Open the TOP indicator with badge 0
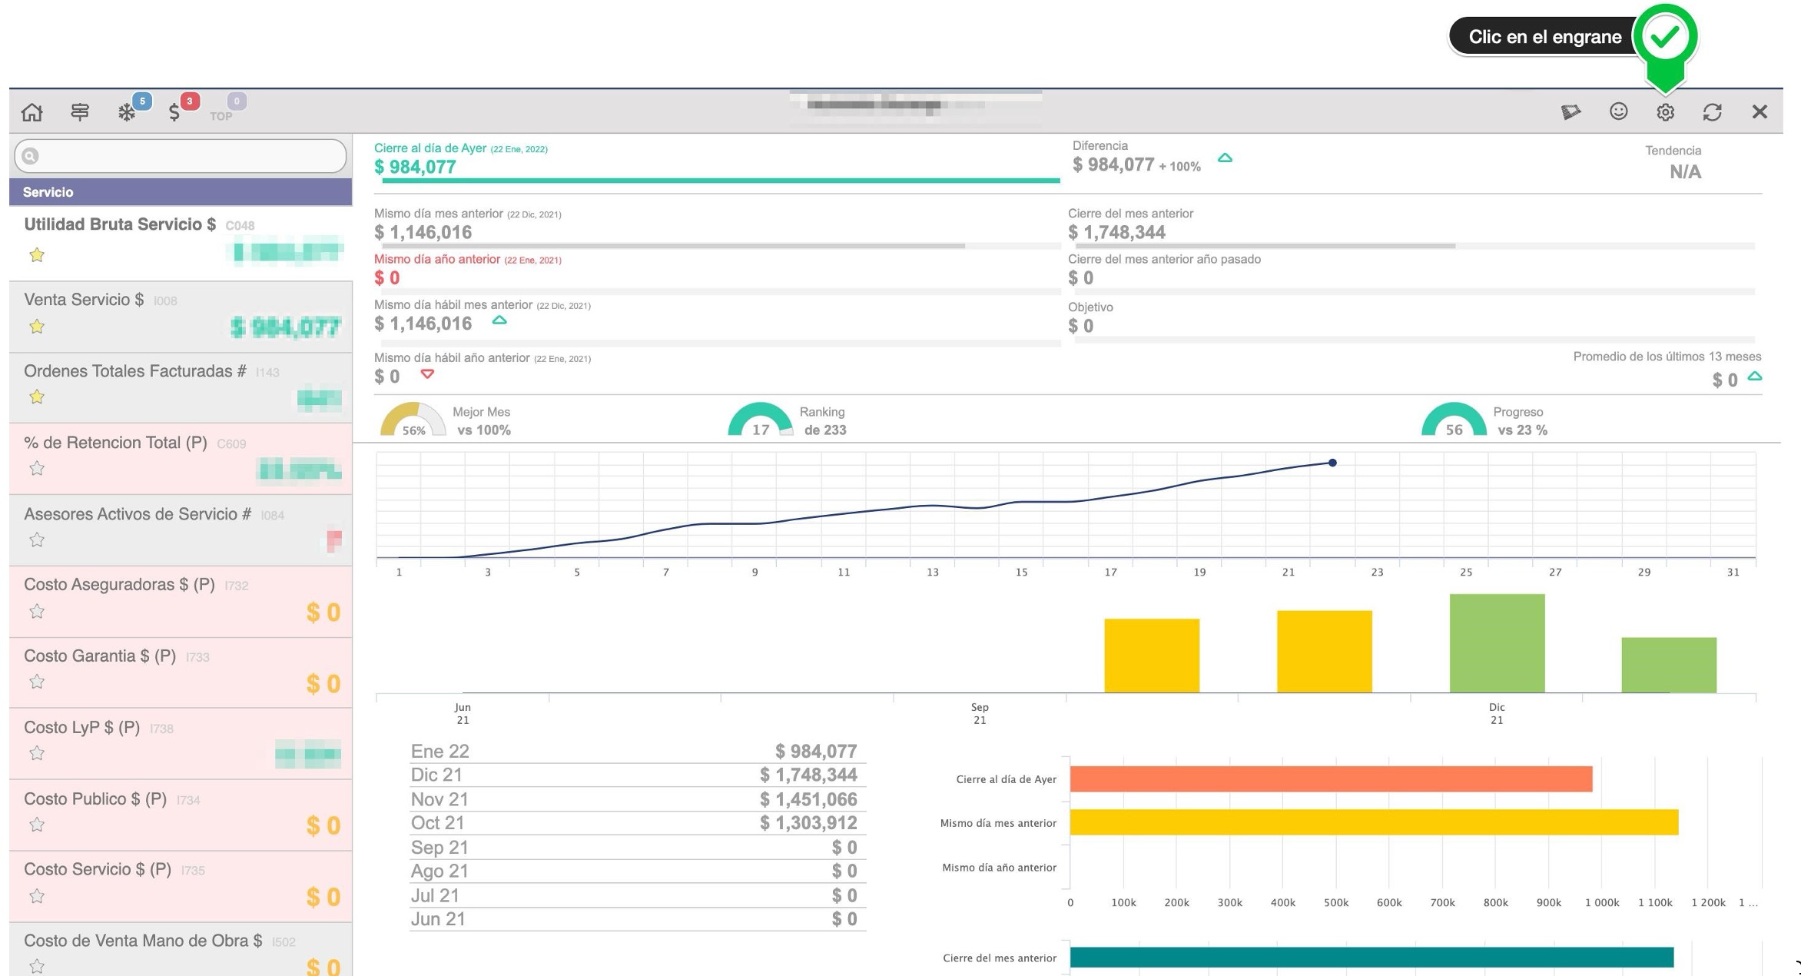1801x976 pixels. tap(221, 115)
